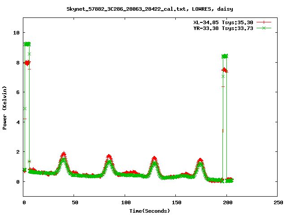Image resolution: width=287 pixels, height=215 pixels.
Task: Click the first red peak near 40 seconds
Action: click(x=64, y=154)
